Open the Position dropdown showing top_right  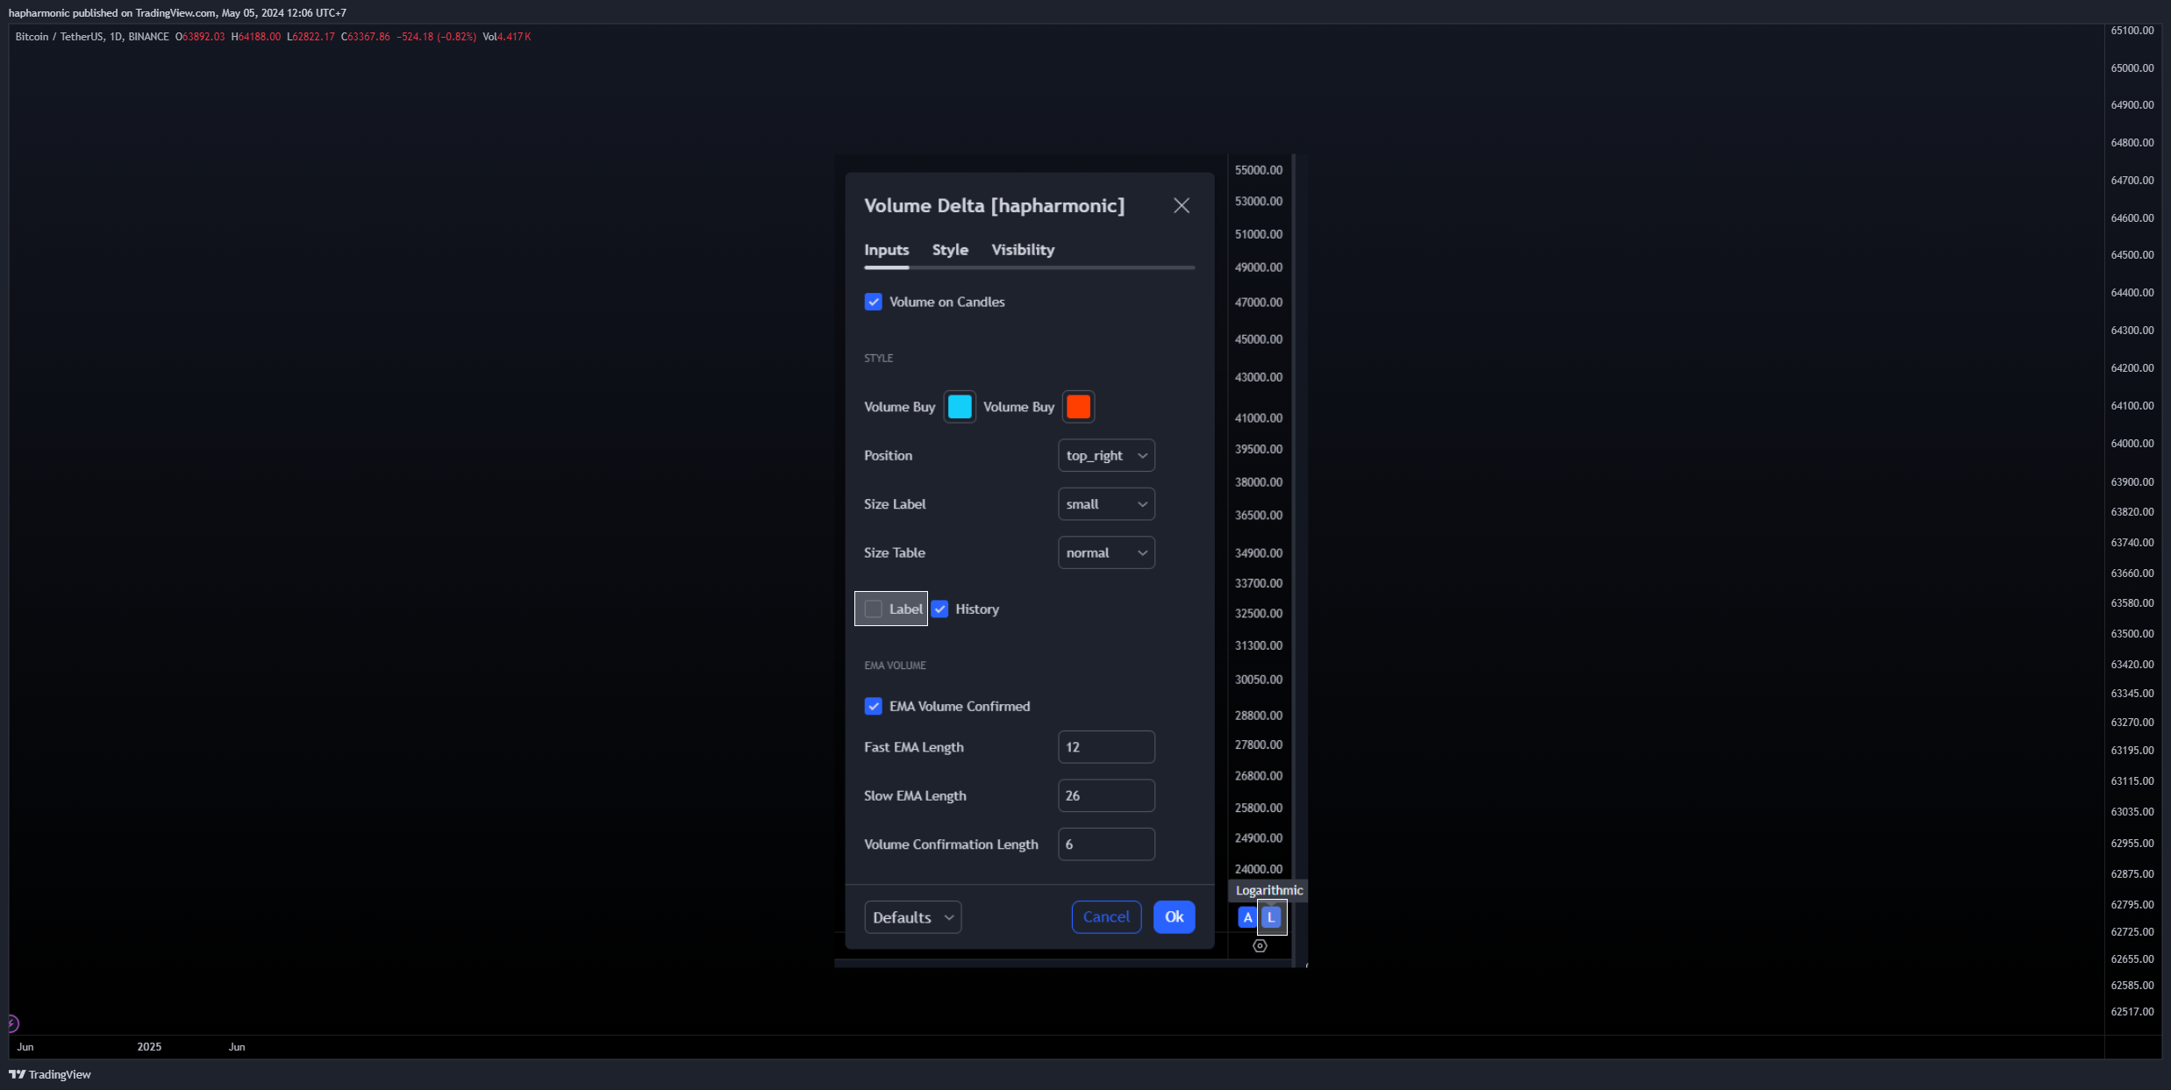coord(1106,455)
